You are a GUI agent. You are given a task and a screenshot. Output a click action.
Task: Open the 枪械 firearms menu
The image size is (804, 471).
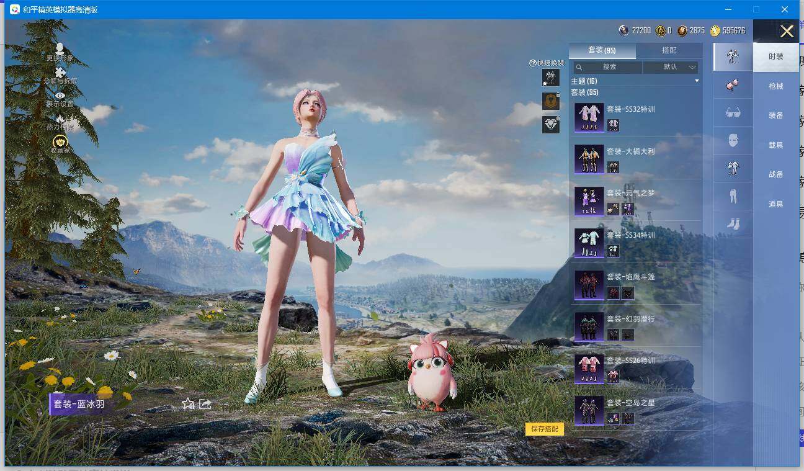(x=775, y=86)
